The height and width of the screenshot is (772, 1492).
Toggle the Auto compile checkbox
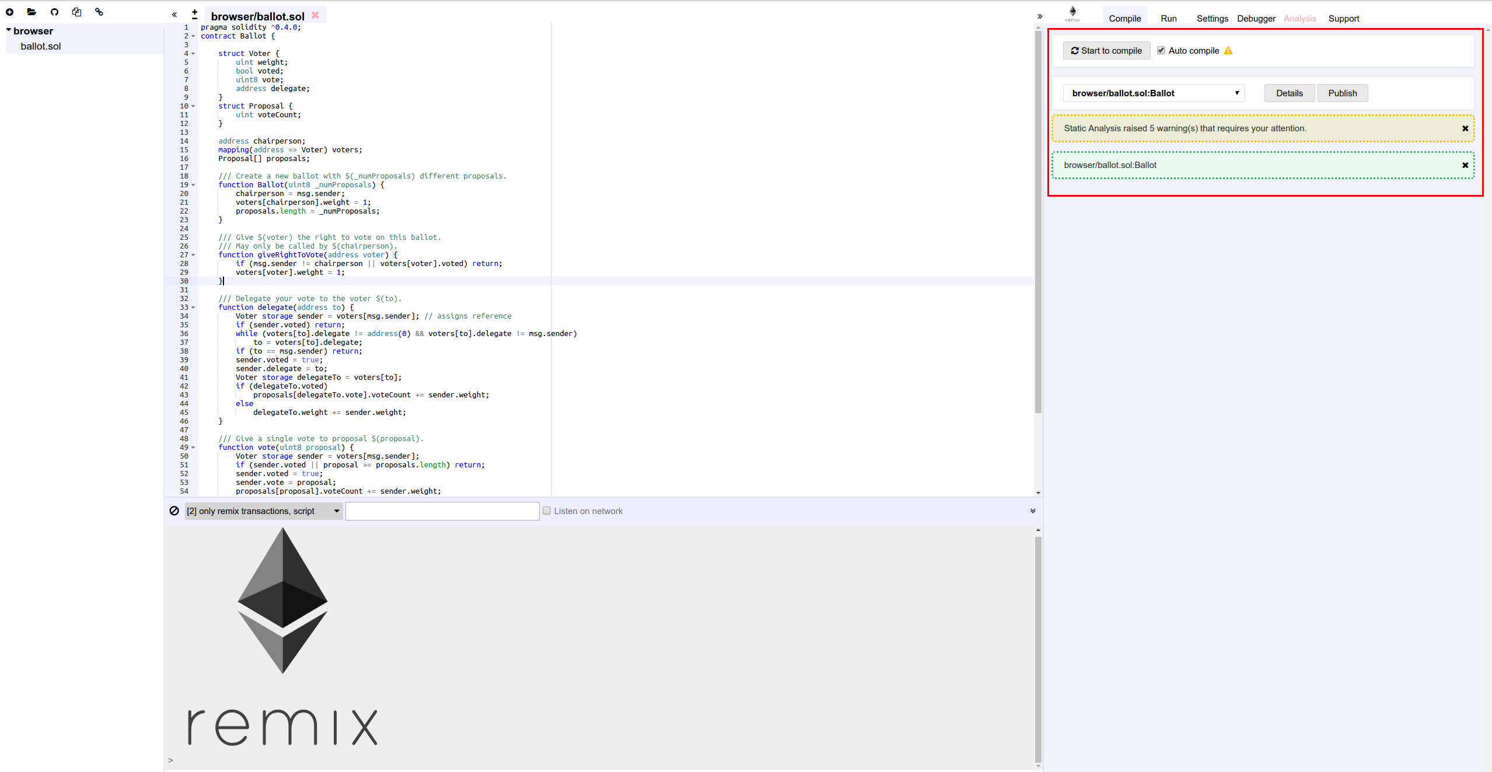pyautogui.click(x=1161, y=50)
